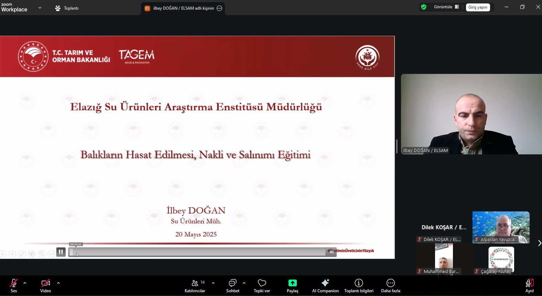Leave the meeting with Ayrıl
The width and height of the screenshot is (542, 296).
pos(529,285)
